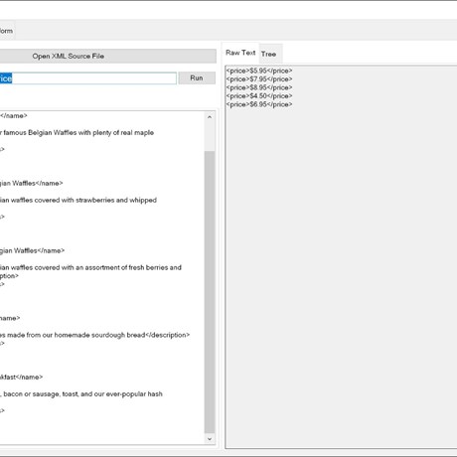Select the result line with price $5.95
Image resolution: width=457 pixels, height=457 pixels.
(259, 71)
